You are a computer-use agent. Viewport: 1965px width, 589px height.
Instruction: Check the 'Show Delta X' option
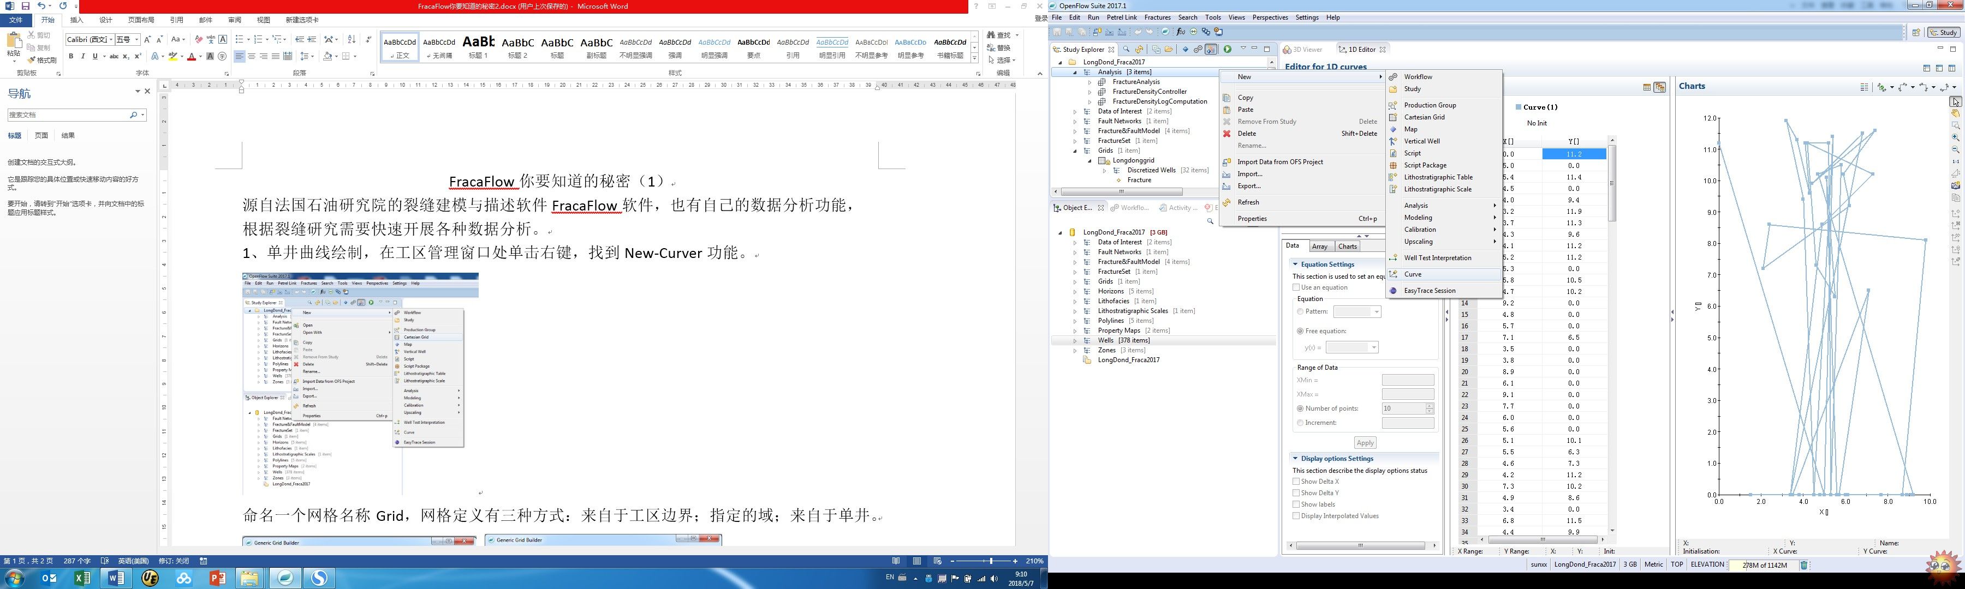click(x=1296, y=482)
